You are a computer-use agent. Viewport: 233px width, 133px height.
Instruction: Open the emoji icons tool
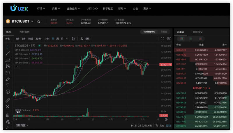pyautogui.click(x=8, y=92)
